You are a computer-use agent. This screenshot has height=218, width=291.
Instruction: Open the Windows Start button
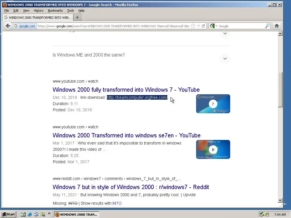(8, 215)
